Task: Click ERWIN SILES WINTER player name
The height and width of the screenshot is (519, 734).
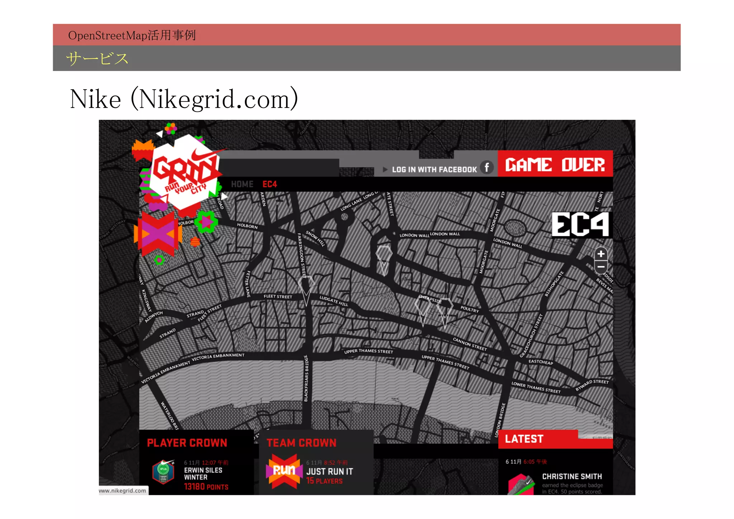Action: (203, 474)
